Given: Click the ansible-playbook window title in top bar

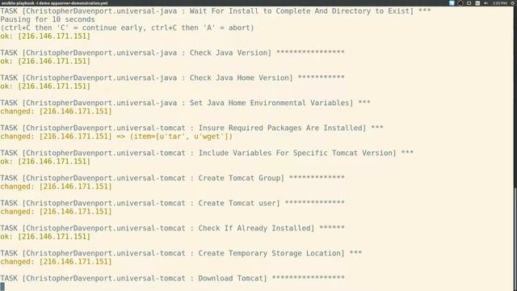Looking at the screenshot, I should pos(55,3).
